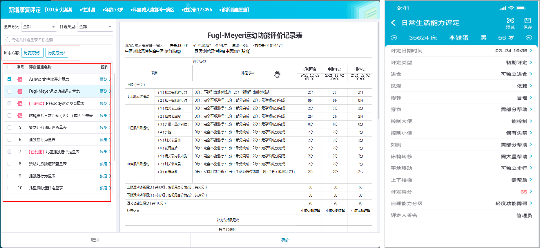The width and height of the screenshot is (540, 248).
Task: Check the row 9 孤独症行为量表 checkbox
Action: click(x=10, y=176)
